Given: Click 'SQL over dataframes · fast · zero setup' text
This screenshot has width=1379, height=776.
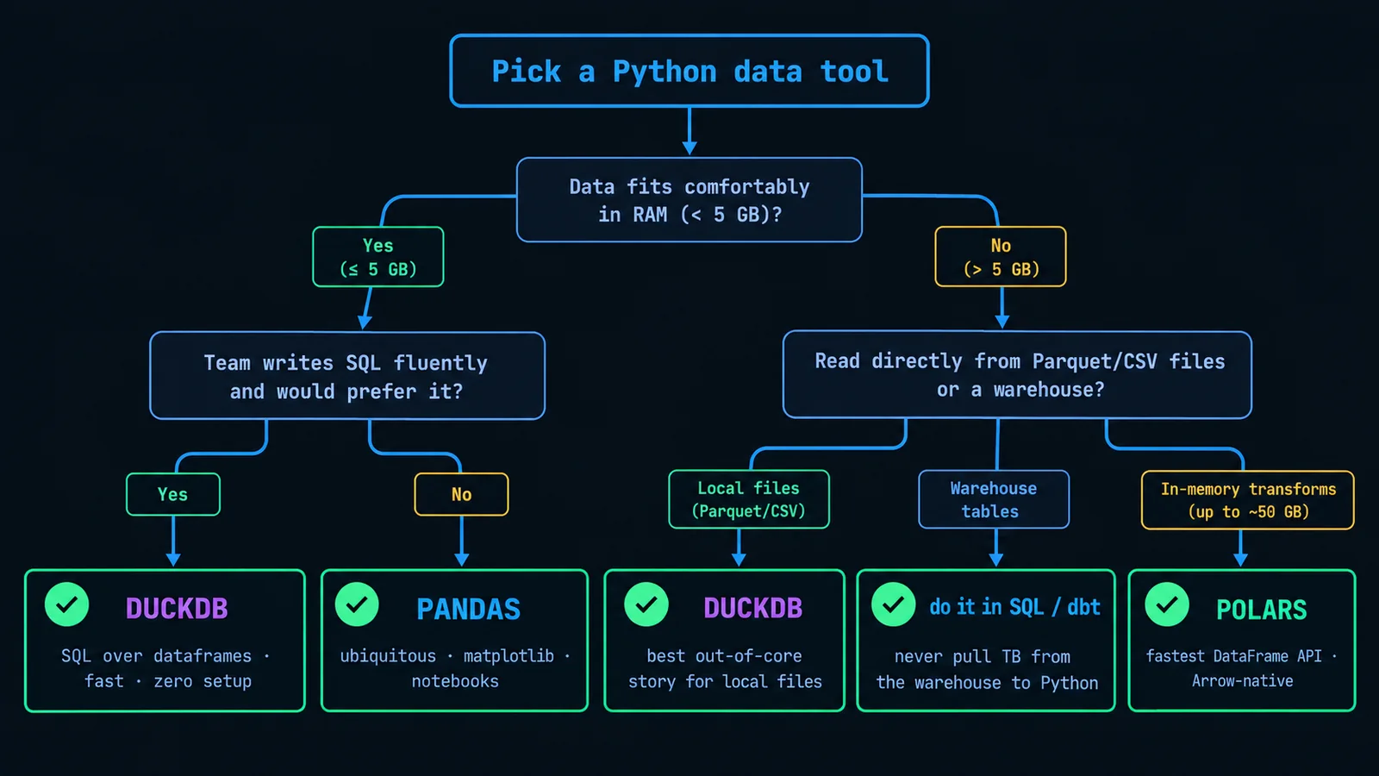Looking at the screenshot, I should point(165,668).
